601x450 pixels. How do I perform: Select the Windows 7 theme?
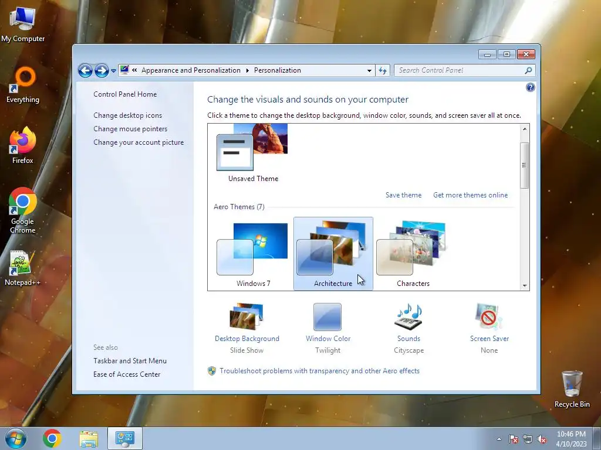point(253,254)
